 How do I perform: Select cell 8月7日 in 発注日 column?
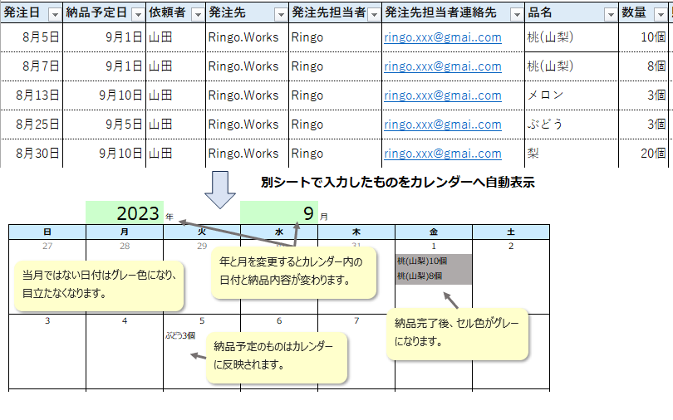click(32, 66)
